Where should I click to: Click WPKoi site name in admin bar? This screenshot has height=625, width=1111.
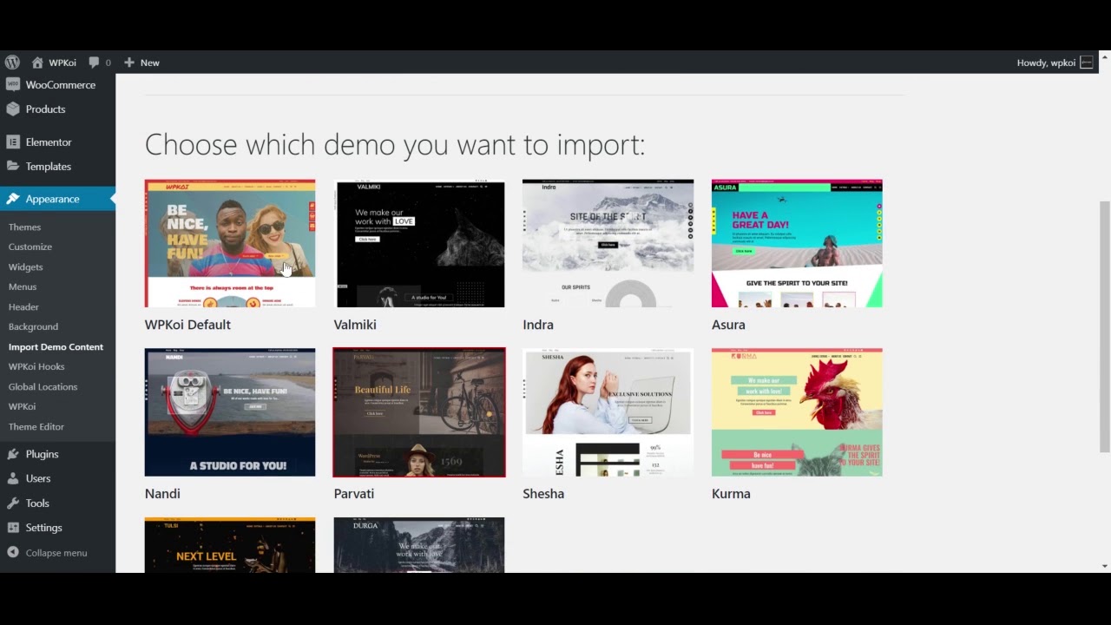point(62,62)
